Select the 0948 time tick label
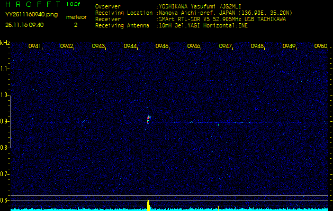Image resolution: width=333 pixels, height=211 pixels. (x=257, y=46)
